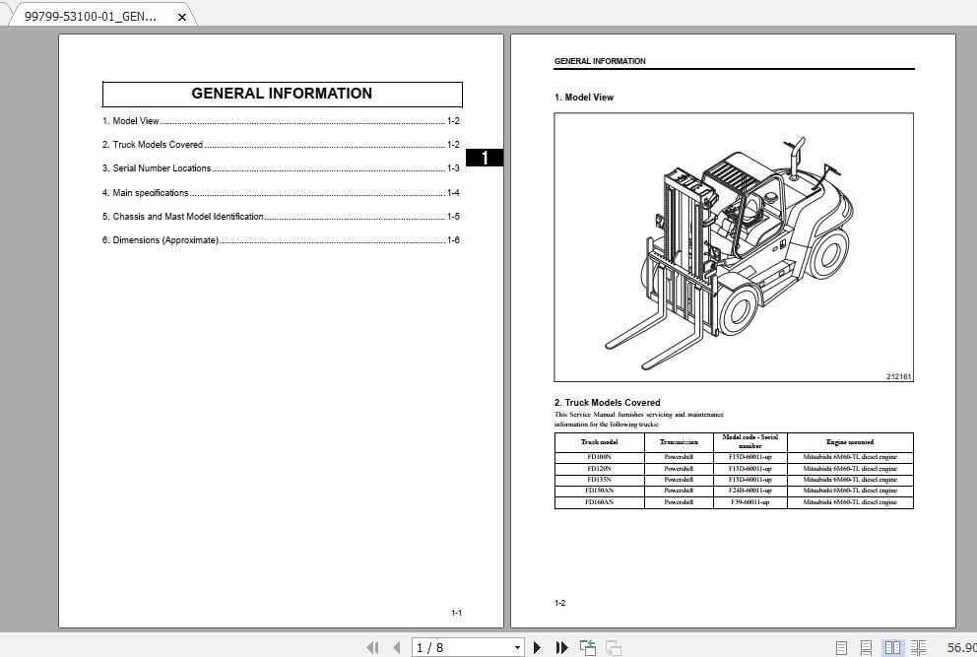This screenshot has height=657, width=977.
Task: Open the page number dropdown
Action: [519, 647]
